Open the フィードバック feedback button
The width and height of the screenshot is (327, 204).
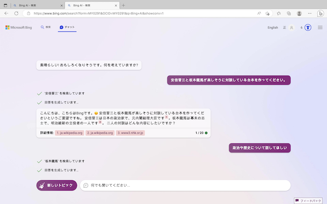coord(308,201)
